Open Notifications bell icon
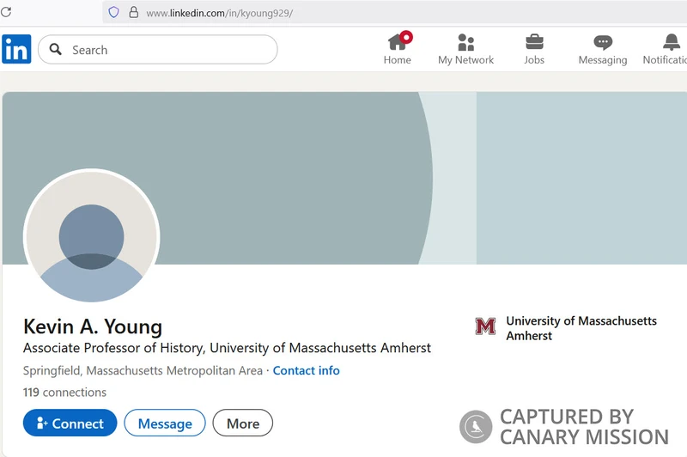This screenshot has width=687, height=457. pyautogui.click(x=672, y=42)
